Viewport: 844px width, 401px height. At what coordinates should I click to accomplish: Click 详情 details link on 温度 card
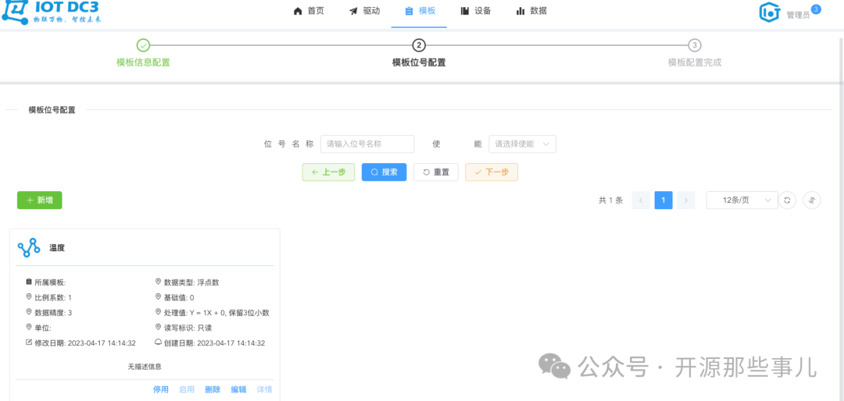point(264,390)
